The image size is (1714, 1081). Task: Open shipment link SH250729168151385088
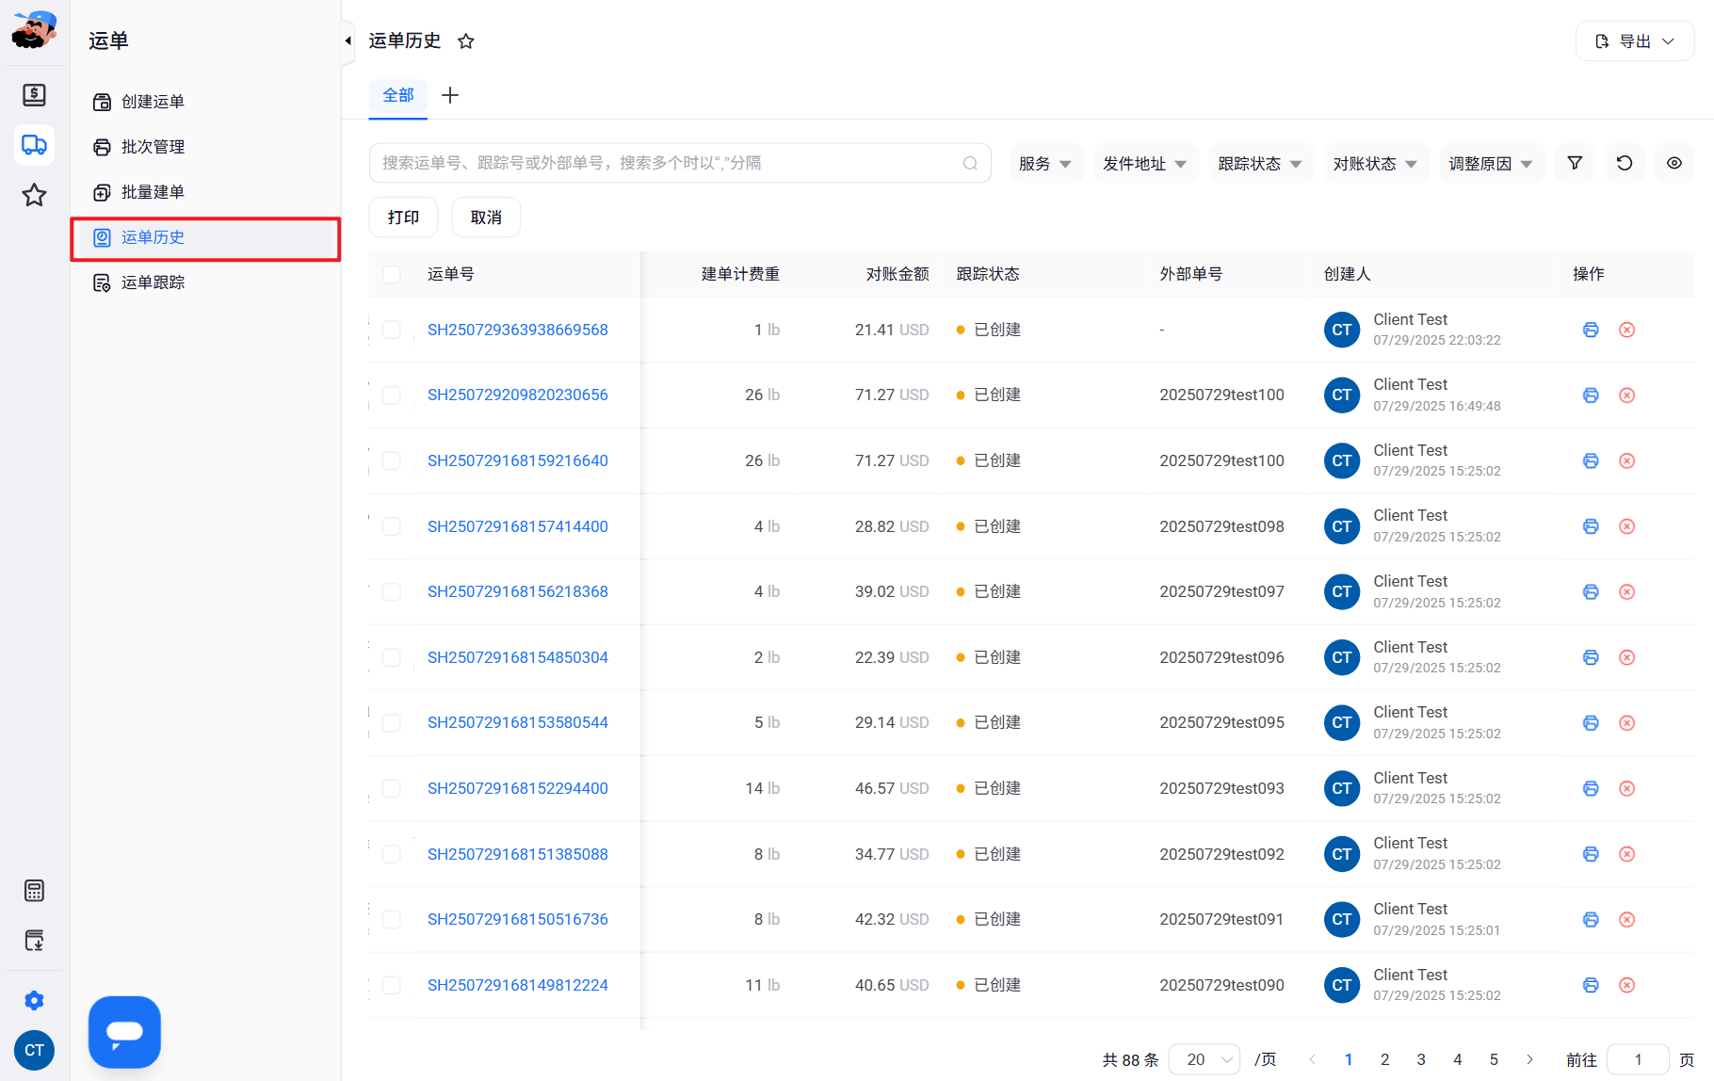click(518, 854)
